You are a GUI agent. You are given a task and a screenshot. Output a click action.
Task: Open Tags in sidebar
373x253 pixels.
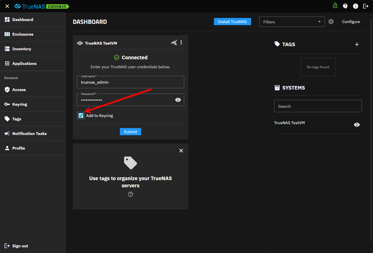coord(33,119)
